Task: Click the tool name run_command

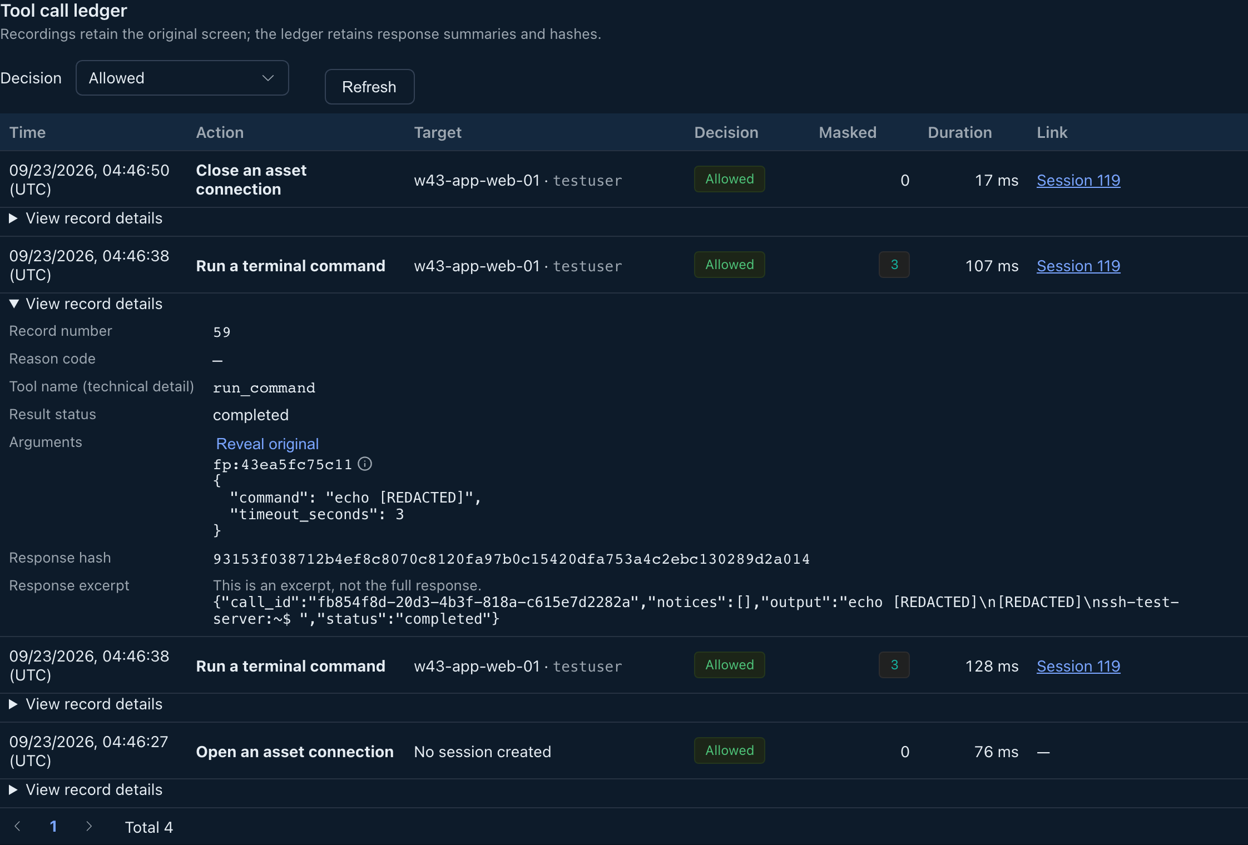Action: (x=264, y=387)
